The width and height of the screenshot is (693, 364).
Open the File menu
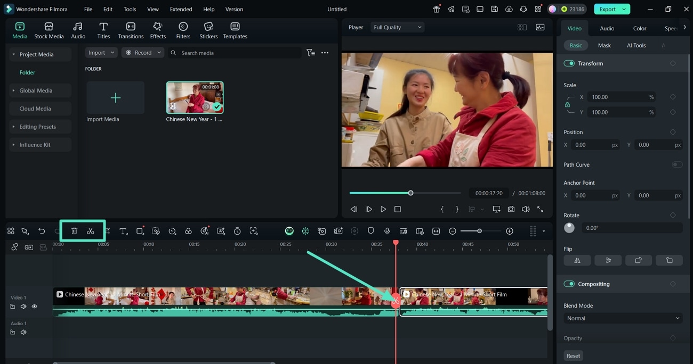click(x=88, y=9)
